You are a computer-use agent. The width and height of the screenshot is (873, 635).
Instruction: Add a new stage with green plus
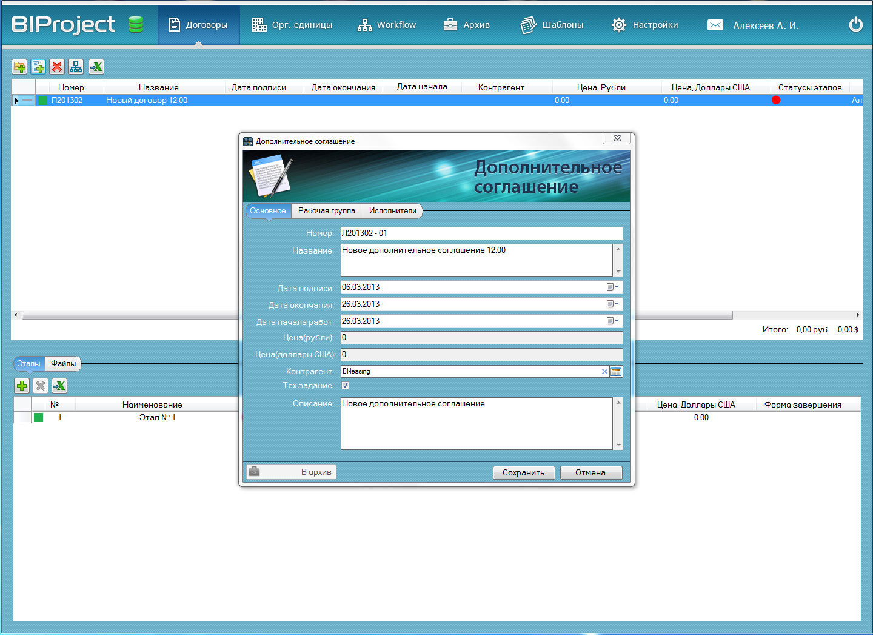click(22, 386)
